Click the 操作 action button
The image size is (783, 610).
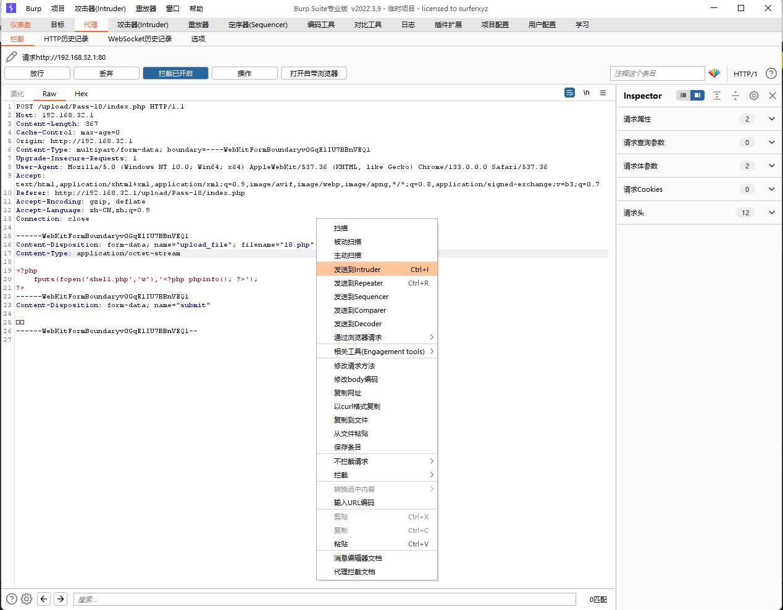(x=245, y=73)
